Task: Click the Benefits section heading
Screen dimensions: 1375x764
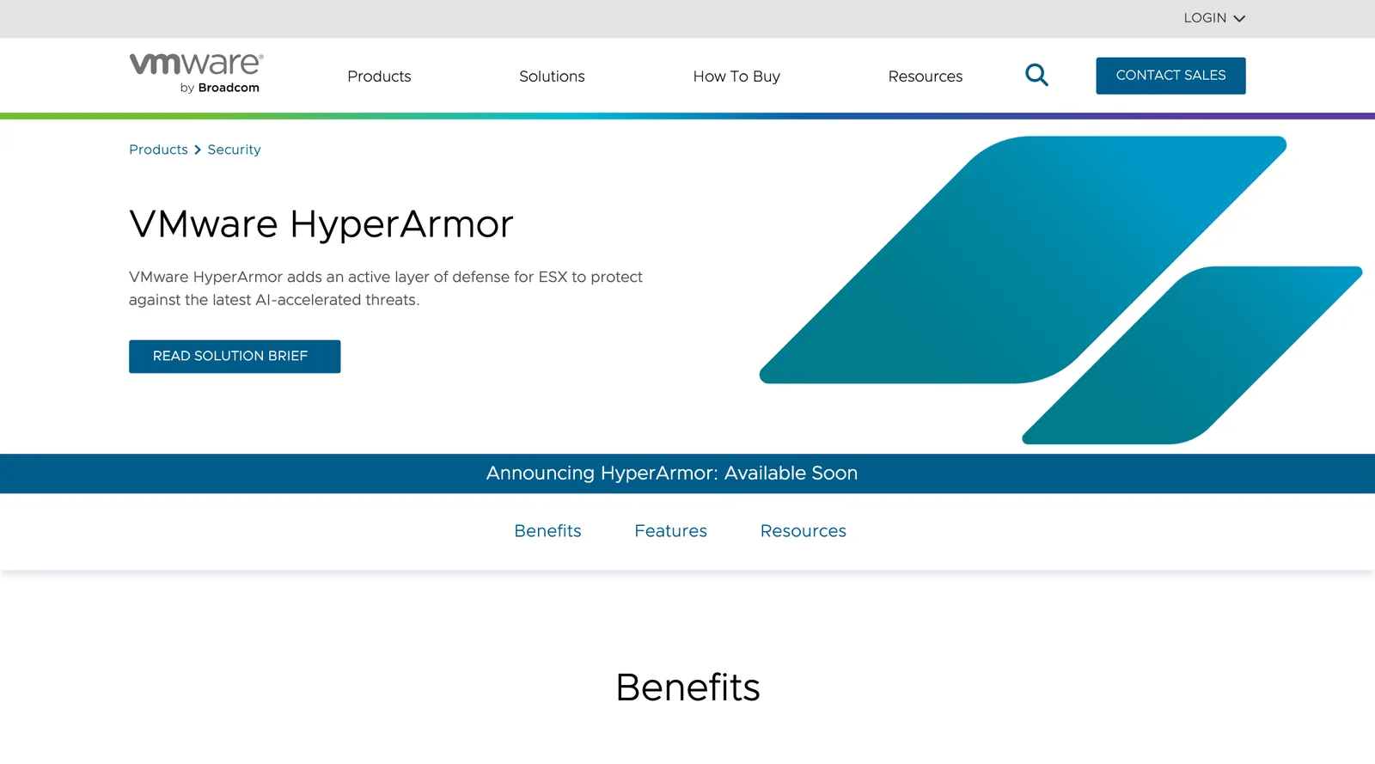Action: (687, 688)
